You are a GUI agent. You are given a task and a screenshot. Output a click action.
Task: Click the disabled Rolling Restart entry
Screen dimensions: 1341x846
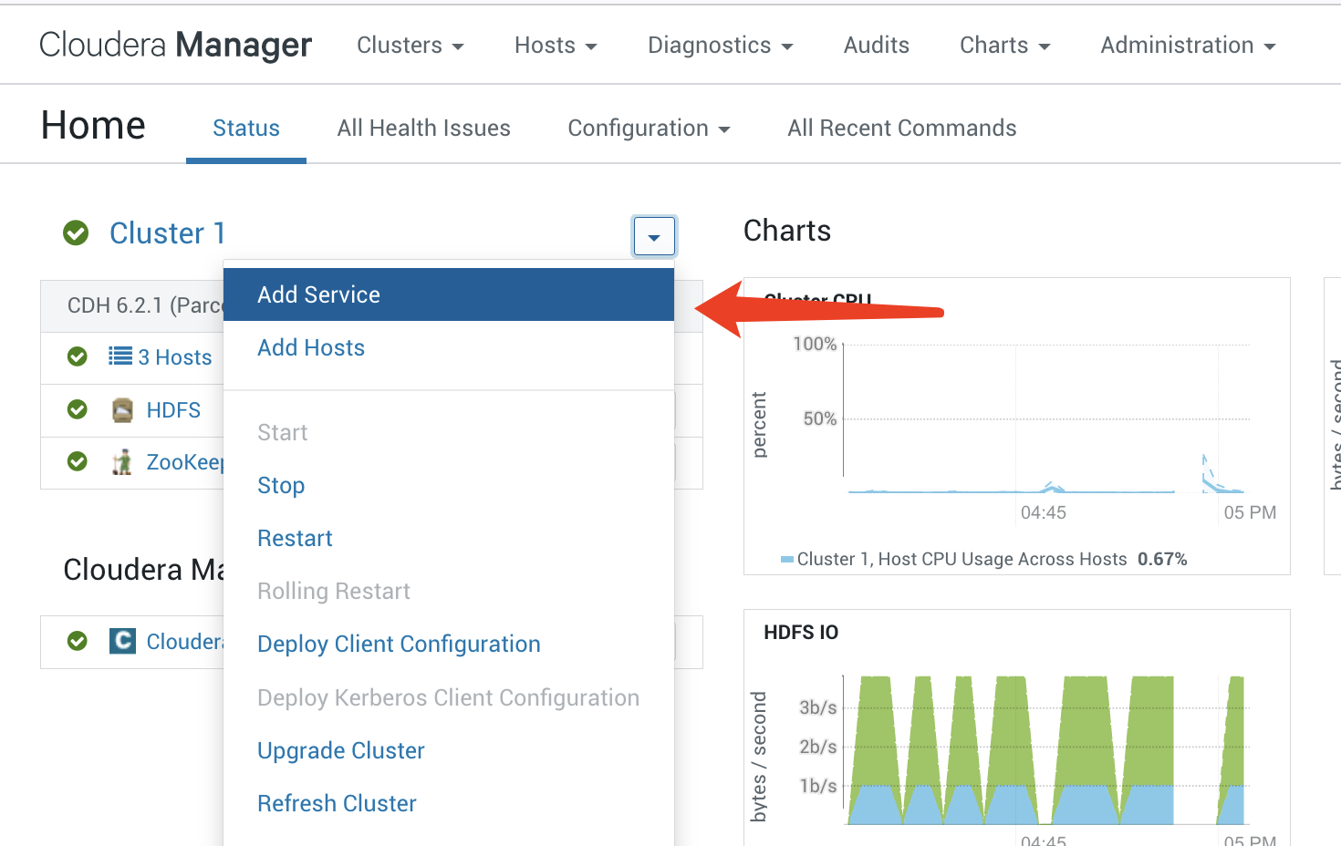click(449, 591)
